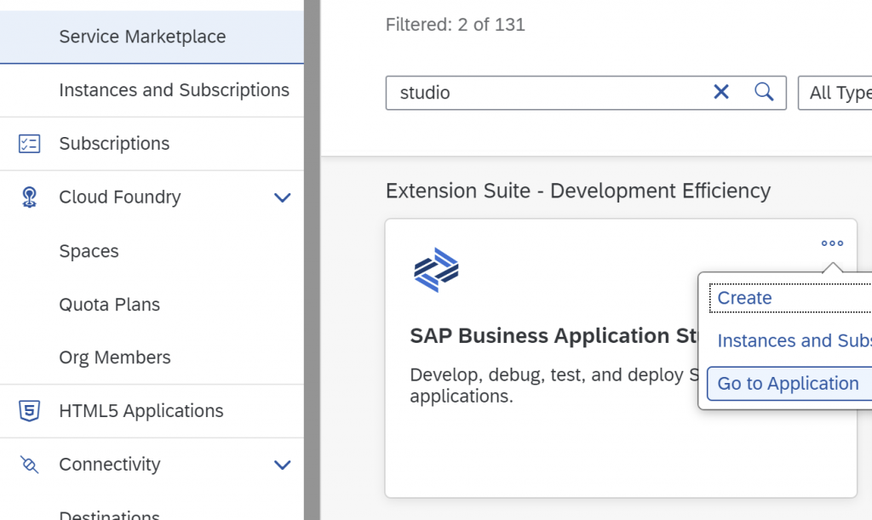Screen dimensions: 872x520
Task: Click the Subscriptions checklist icon
Action: [x=29, y=143]
